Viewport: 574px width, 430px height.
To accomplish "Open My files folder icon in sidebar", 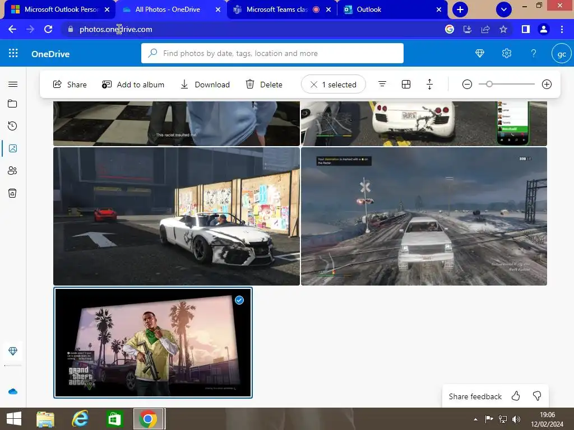I will [x=12, y=104].
